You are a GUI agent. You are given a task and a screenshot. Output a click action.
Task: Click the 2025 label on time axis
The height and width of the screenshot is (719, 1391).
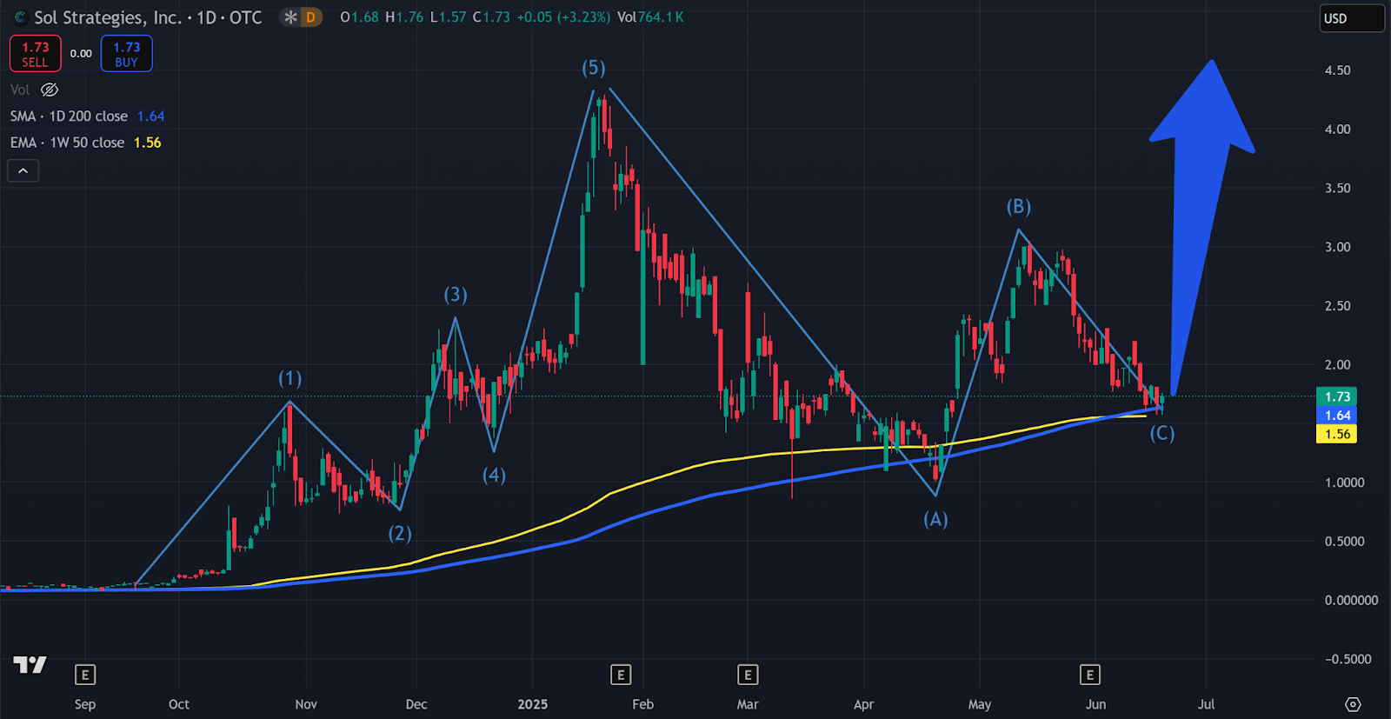533,704
